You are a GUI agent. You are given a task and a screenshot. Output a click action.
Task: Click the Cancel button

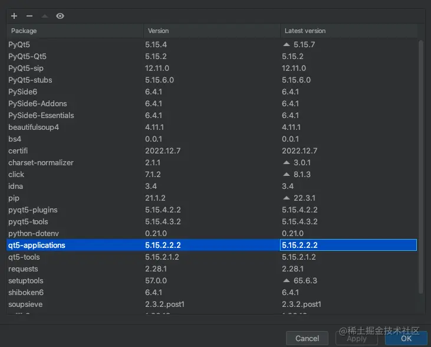[x=307, y=338]
